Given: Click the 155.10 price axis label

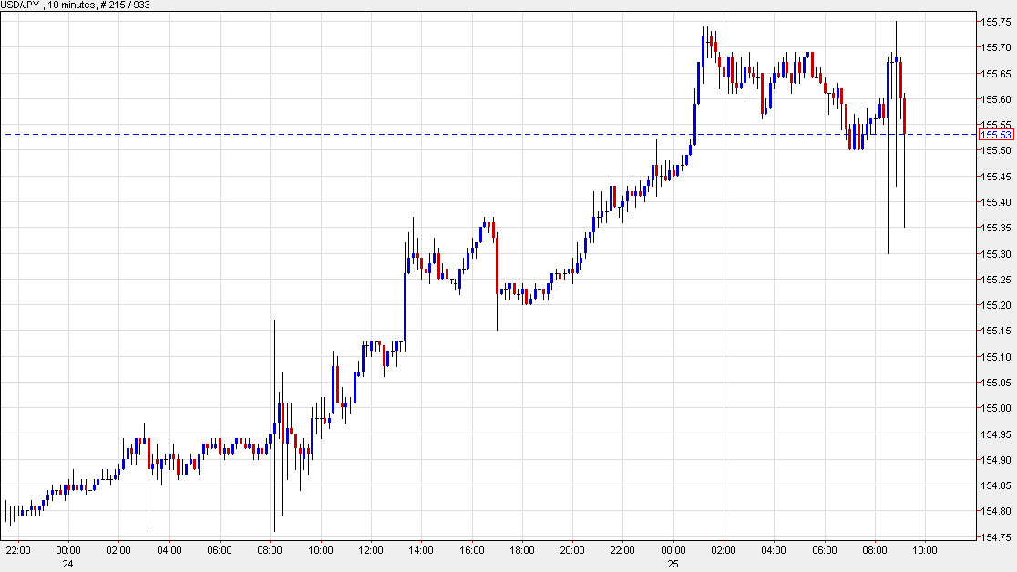Looking at the screenshot, I should (x=996, y=357).
